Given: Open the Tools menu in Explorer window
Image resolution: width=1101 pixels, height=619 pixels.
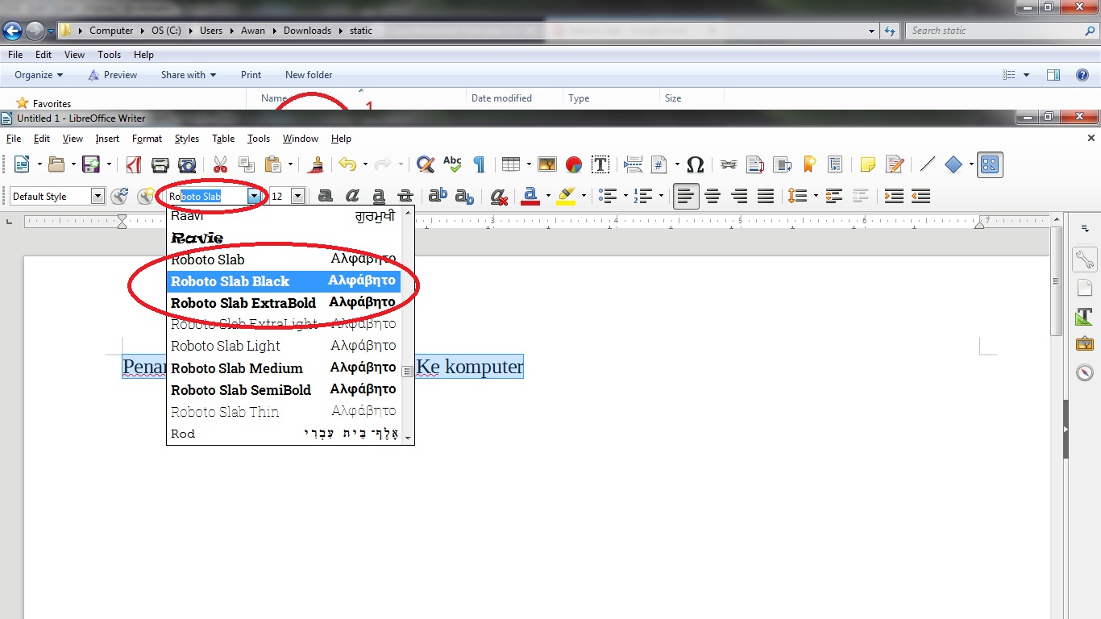Looking at the screenshot, I should click(x=110, y=55).
